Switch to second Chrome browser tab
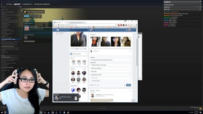The width and height of the screenshot is (203, 114). (x=76, y=22)
